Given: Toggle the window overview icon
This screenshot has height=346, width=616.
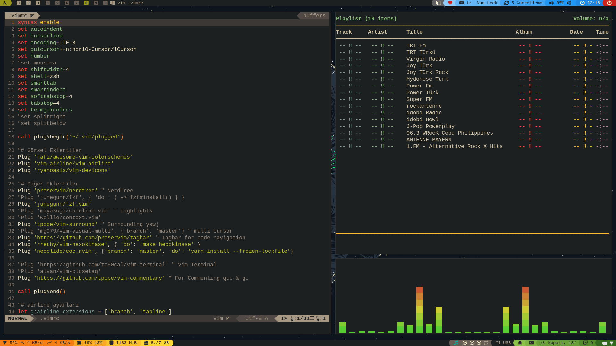Looking at the screenshot, I should 438,3.
